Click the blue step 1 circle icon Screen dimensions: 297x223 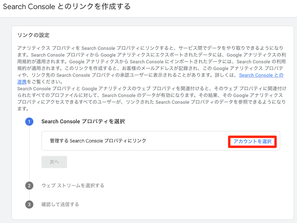click(29, 122)
